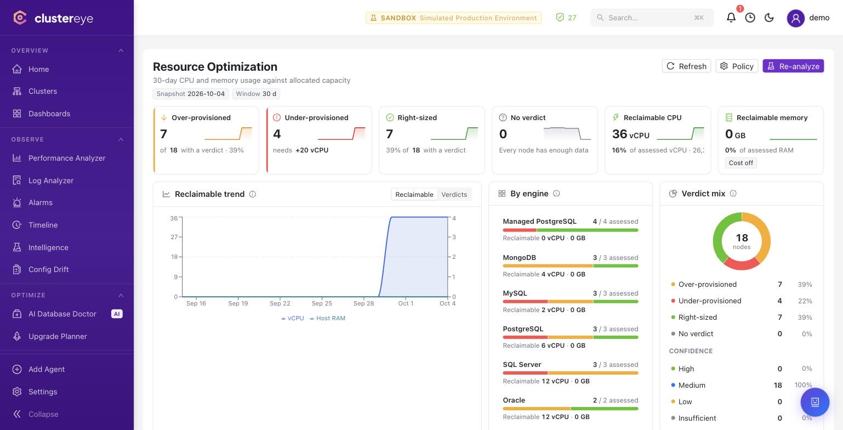
Task: Open the demo user avatar
Action: (795, 18)
